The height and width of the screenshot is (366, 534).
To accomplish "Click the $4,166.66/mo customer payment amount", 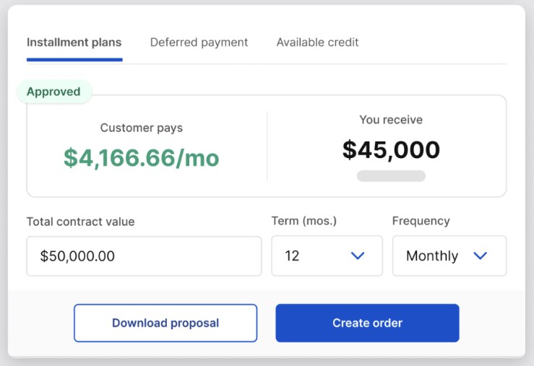I will [x=142, y=157].
